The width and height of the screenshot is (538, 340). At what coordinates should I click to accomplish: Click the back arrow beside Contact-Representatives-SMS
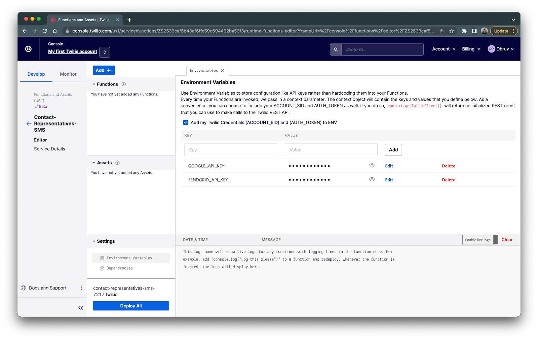tap(29, 124)
